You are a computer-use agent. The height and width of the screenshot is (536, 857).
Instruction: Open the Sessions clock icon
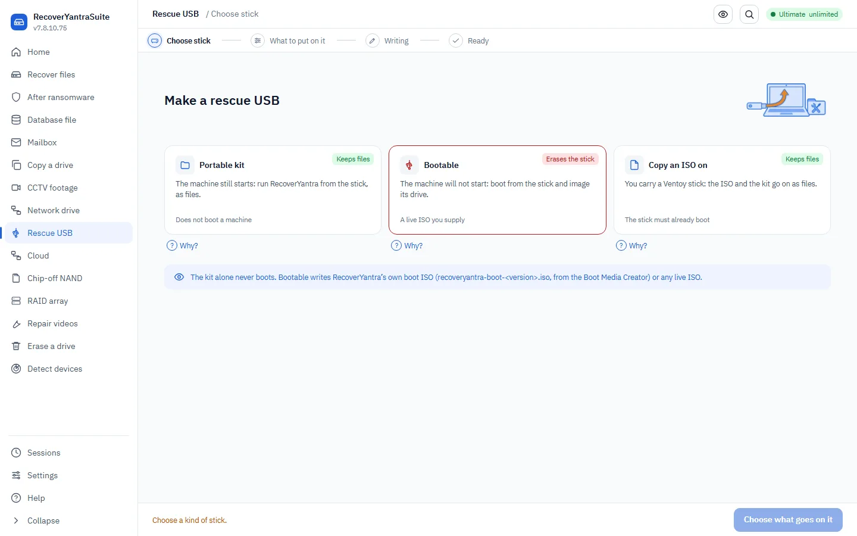[x=16, y=453]
